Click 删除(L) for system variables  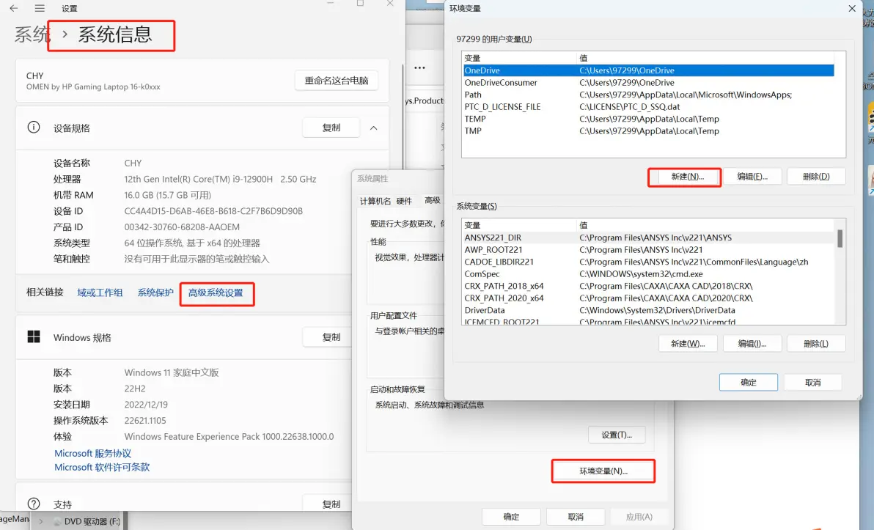816,344
